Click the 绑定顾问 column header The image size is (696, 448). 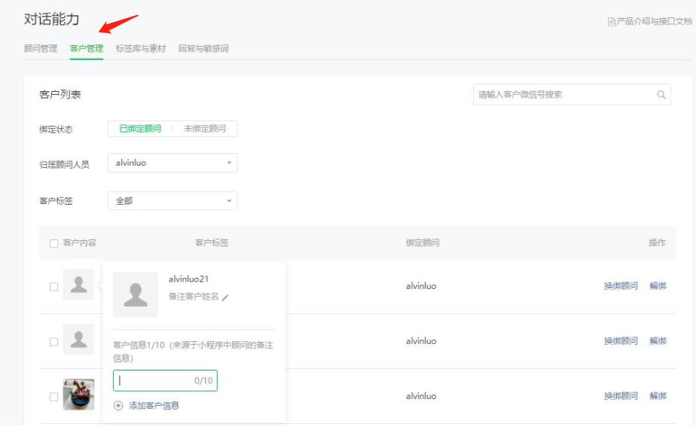click(x=423, y=242)
